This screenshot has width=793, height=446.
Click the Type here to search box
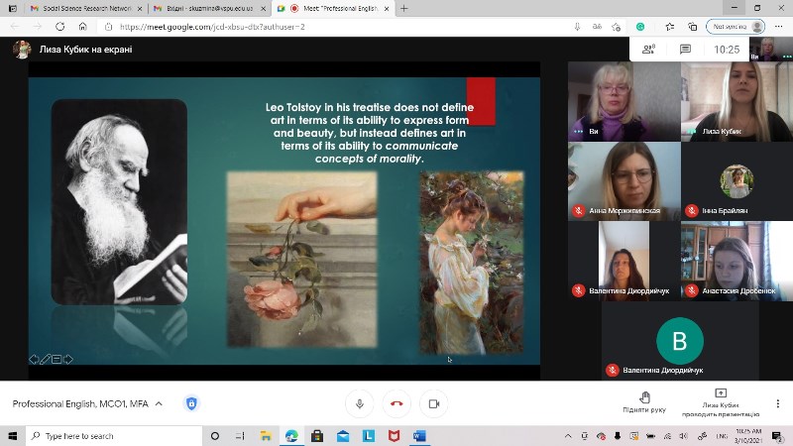click(x=114, y=436)
